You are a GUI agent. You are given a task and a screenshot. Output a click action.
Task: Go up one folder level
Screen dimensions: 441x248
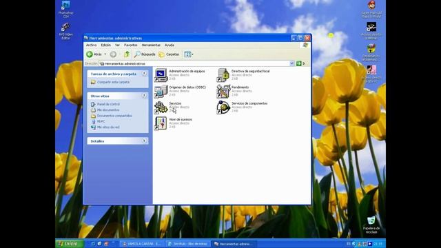coord(127,54)
